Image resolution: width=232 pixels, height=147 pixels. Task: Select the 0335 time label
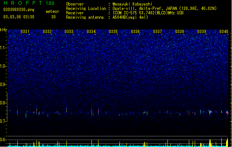pos(113,32)
